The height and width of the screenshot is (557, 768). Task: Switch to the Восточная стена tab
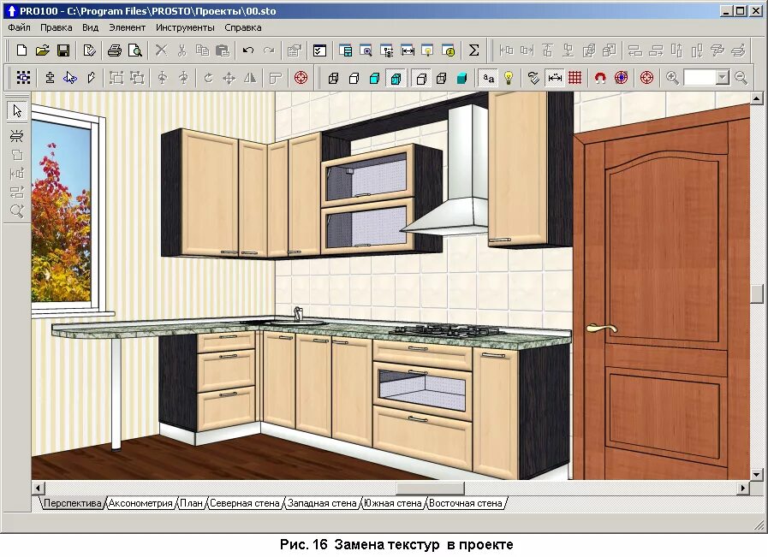pyautogui.click(x=465, y=503)
